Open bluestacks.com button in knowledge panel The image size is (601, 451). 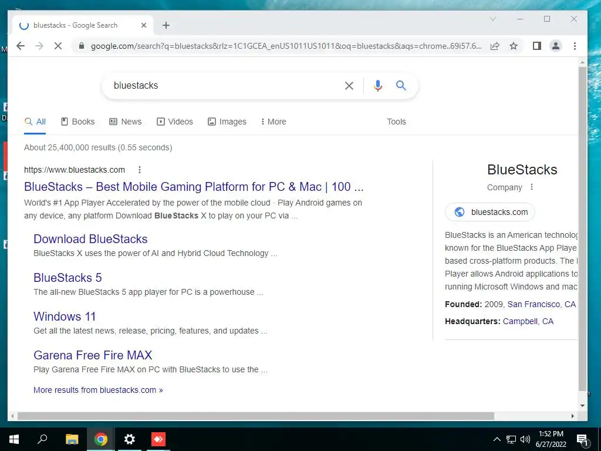[x=490, y=212]
